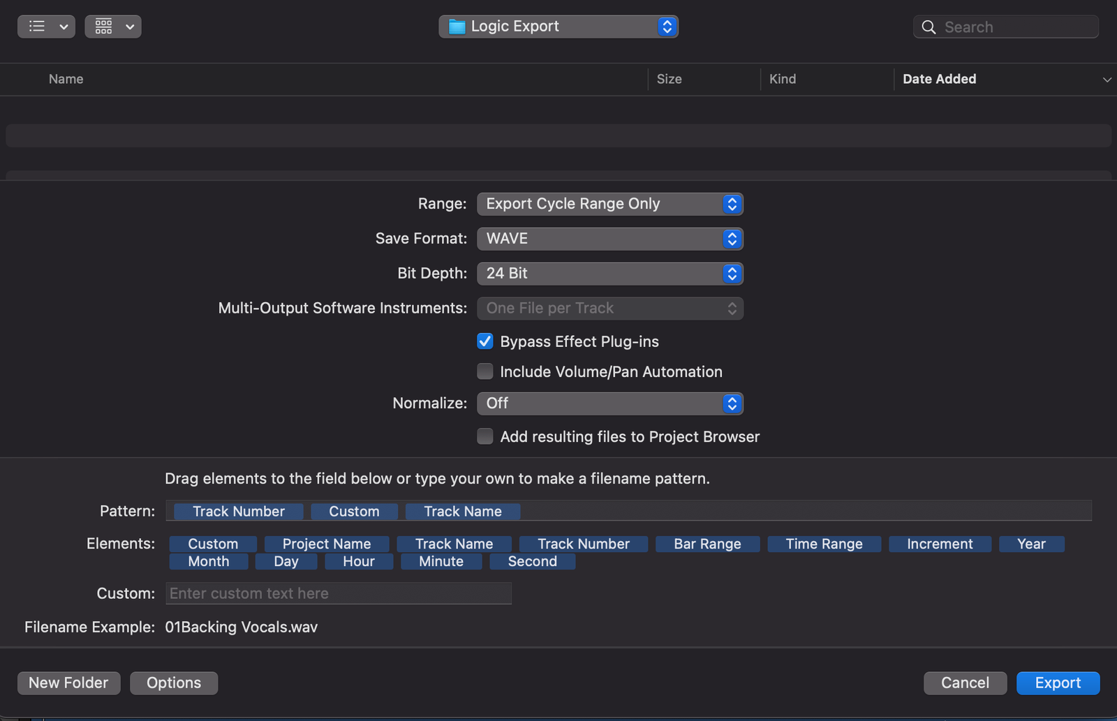Click the Month element token
This screenshot has width=1117, height=721.
(x=209, y=561)
